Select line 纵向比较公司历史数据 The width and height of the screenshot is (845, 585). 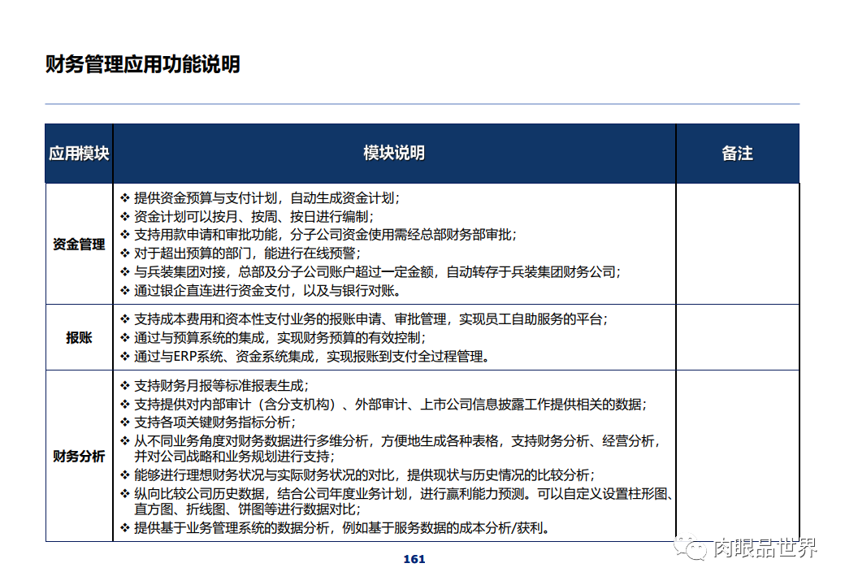[x=396, y=494]
